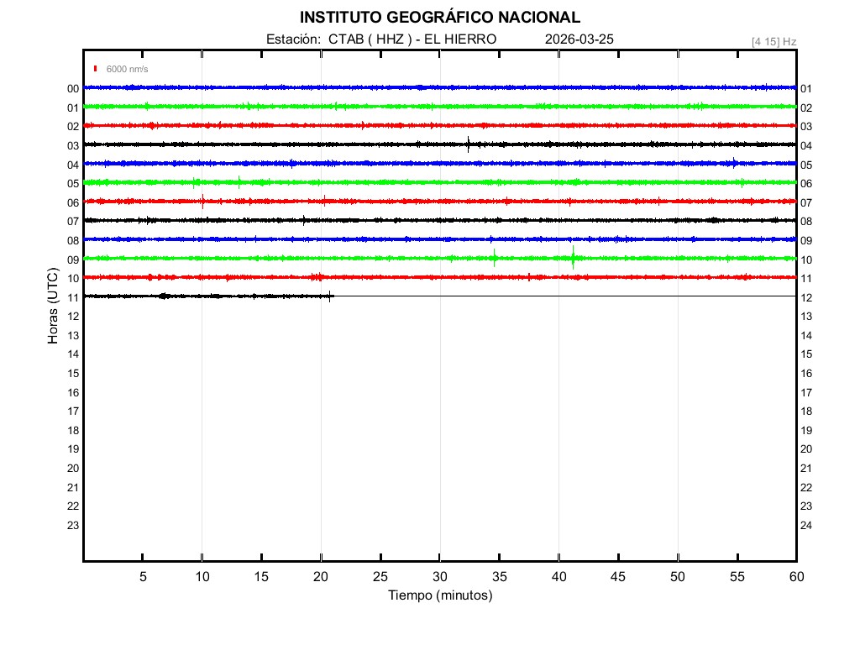Click the Horas (UTC) vertical axis label
This screenshot has width=860, height=645.
tap(53, 307)
